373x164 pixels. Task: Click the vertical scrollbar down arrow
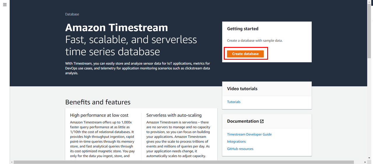point(369,158)
